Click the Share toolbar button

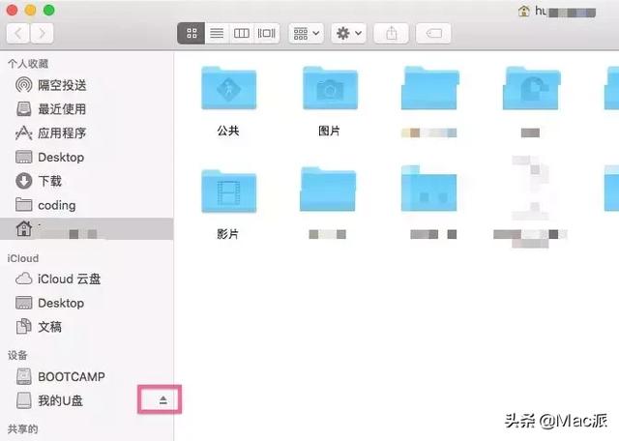pyautogui.click(x=391, y=33)
